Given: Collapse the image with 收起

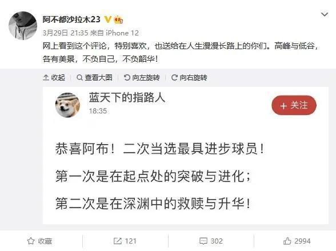Looking at the screenshot, I should point(54,77).
